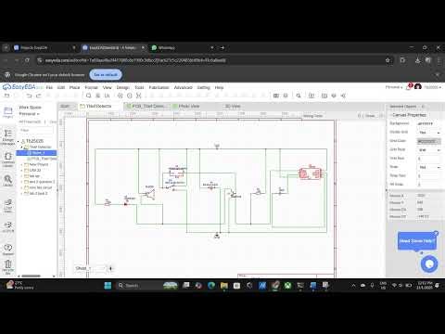The image size is (445, 334).
Task: Open the round chat support bubble
Action: click(x=429, y=264)
